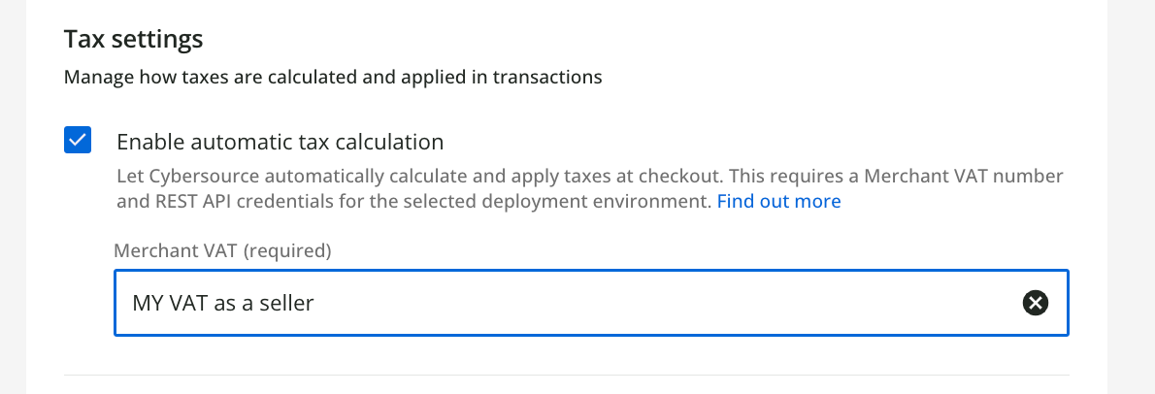The width and height of the screenshot is (1155, 394).
Task: Uncheck Enable automatic tax calculation checkbox
Action: tap(78, 141)
